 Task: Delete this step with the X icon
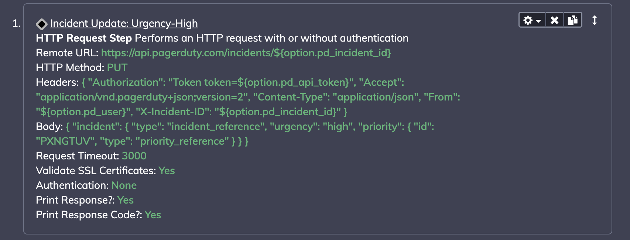tap(554, 20)
